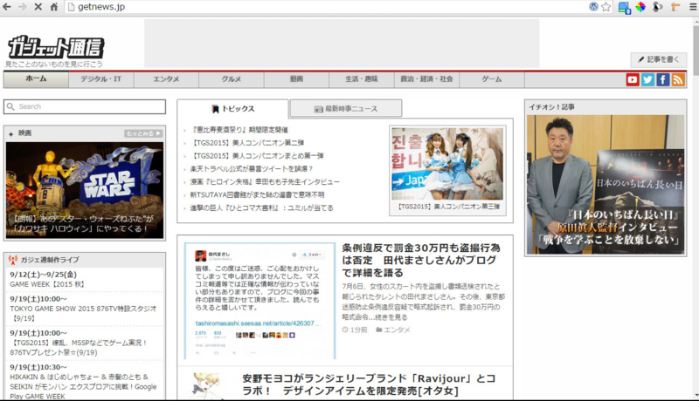Stop loading the page with X button
The width and height of the screenshot is (699, 401).
tap(38, 7)
